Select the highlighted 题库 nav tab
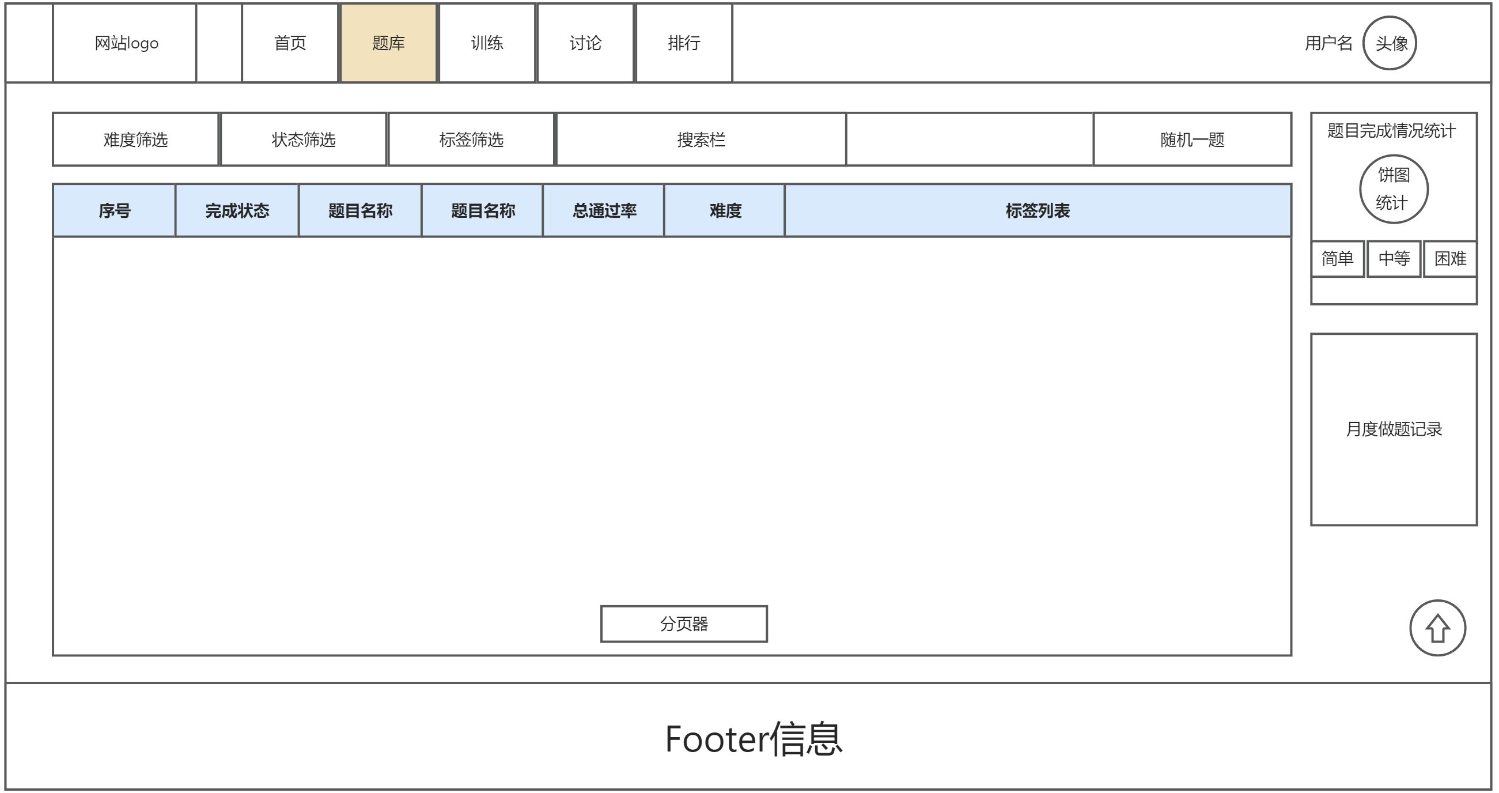Image resolution: width=1499 pixels, height=793 pixels. pos(388,43)
